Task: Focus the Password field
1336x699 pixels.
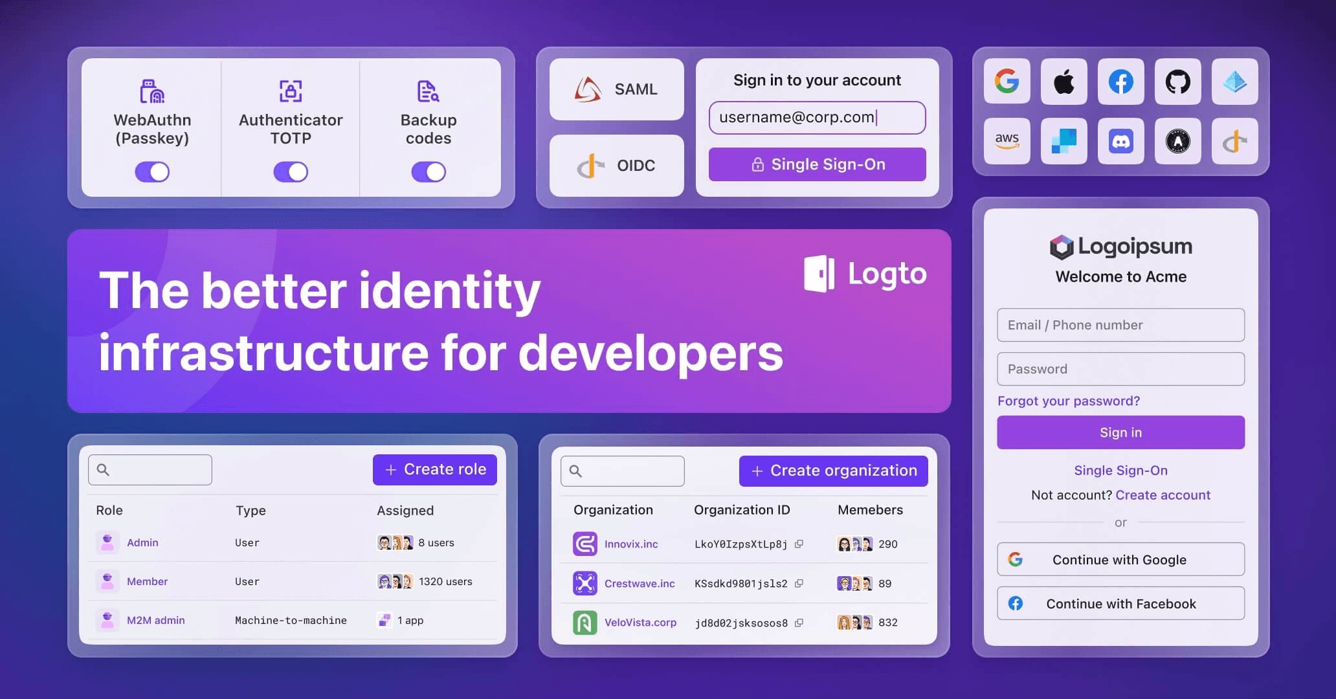Action: pyautogui.click(x=1121, y=369)
